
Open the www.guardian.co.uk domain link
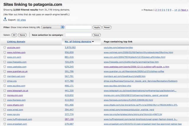[x=17, y=71]
